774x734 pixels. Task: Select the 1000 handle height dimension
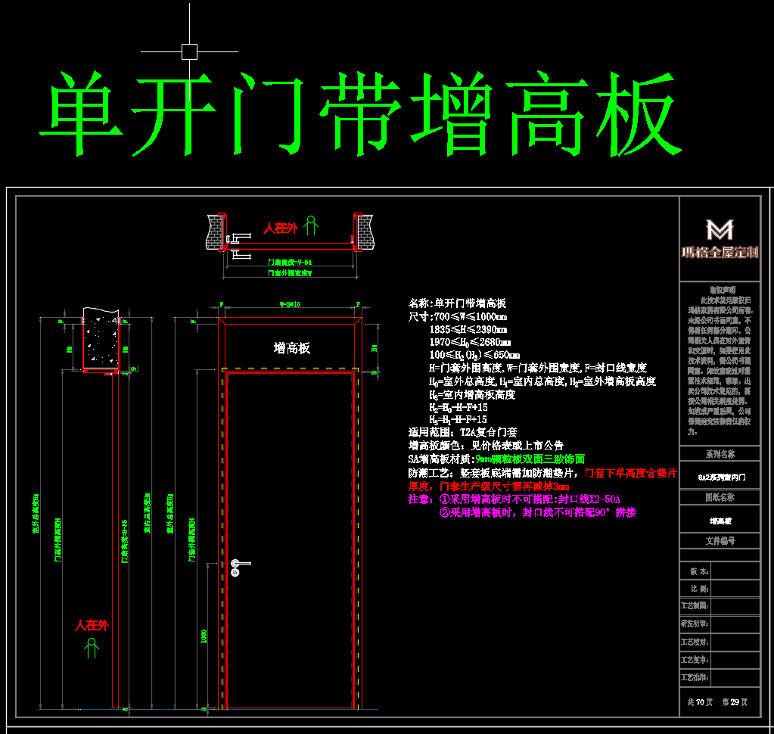[204, 636]
